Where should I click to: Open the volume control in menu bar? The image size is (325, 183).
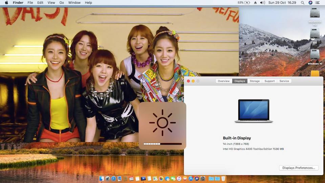click(262, 3)
